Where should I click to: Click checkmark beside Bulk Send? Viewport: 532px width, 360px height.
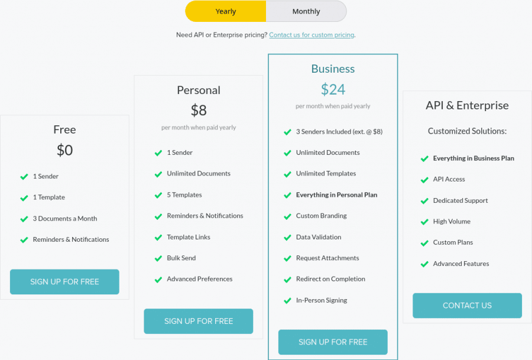point(158,258)
